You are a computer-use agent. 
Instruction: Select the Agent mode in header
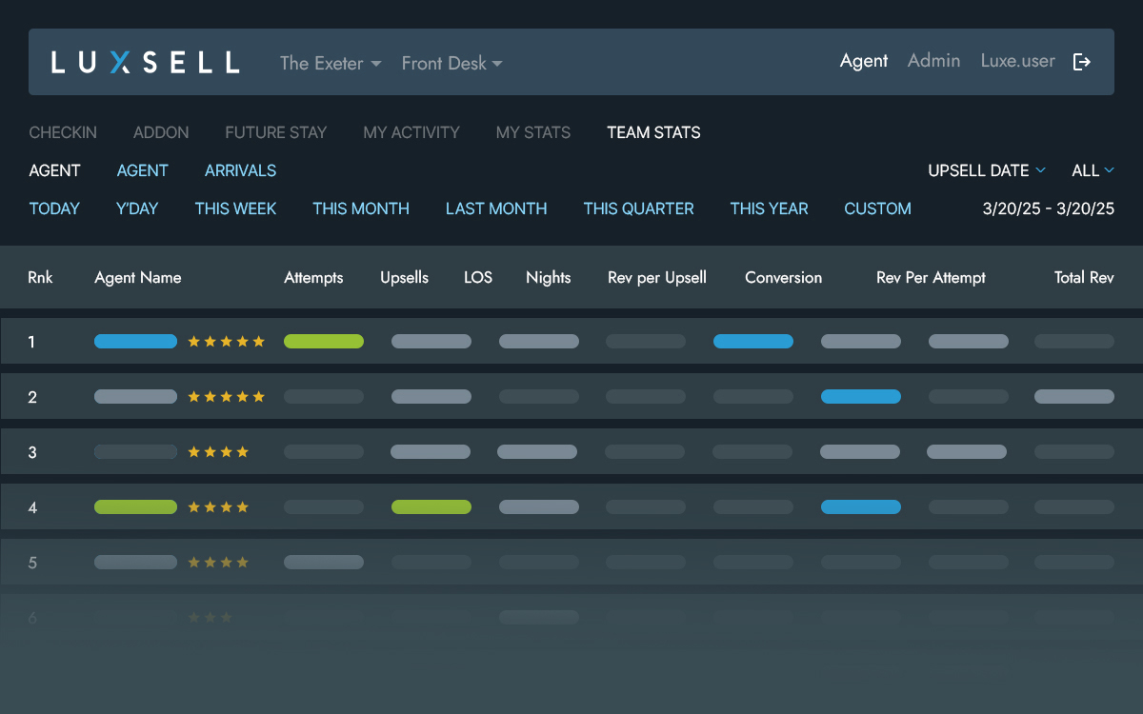tap(863, 61)
